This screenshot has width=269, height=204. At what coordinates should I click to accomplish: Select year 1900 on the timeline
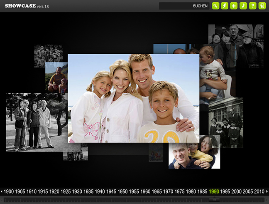coord(9,192)
